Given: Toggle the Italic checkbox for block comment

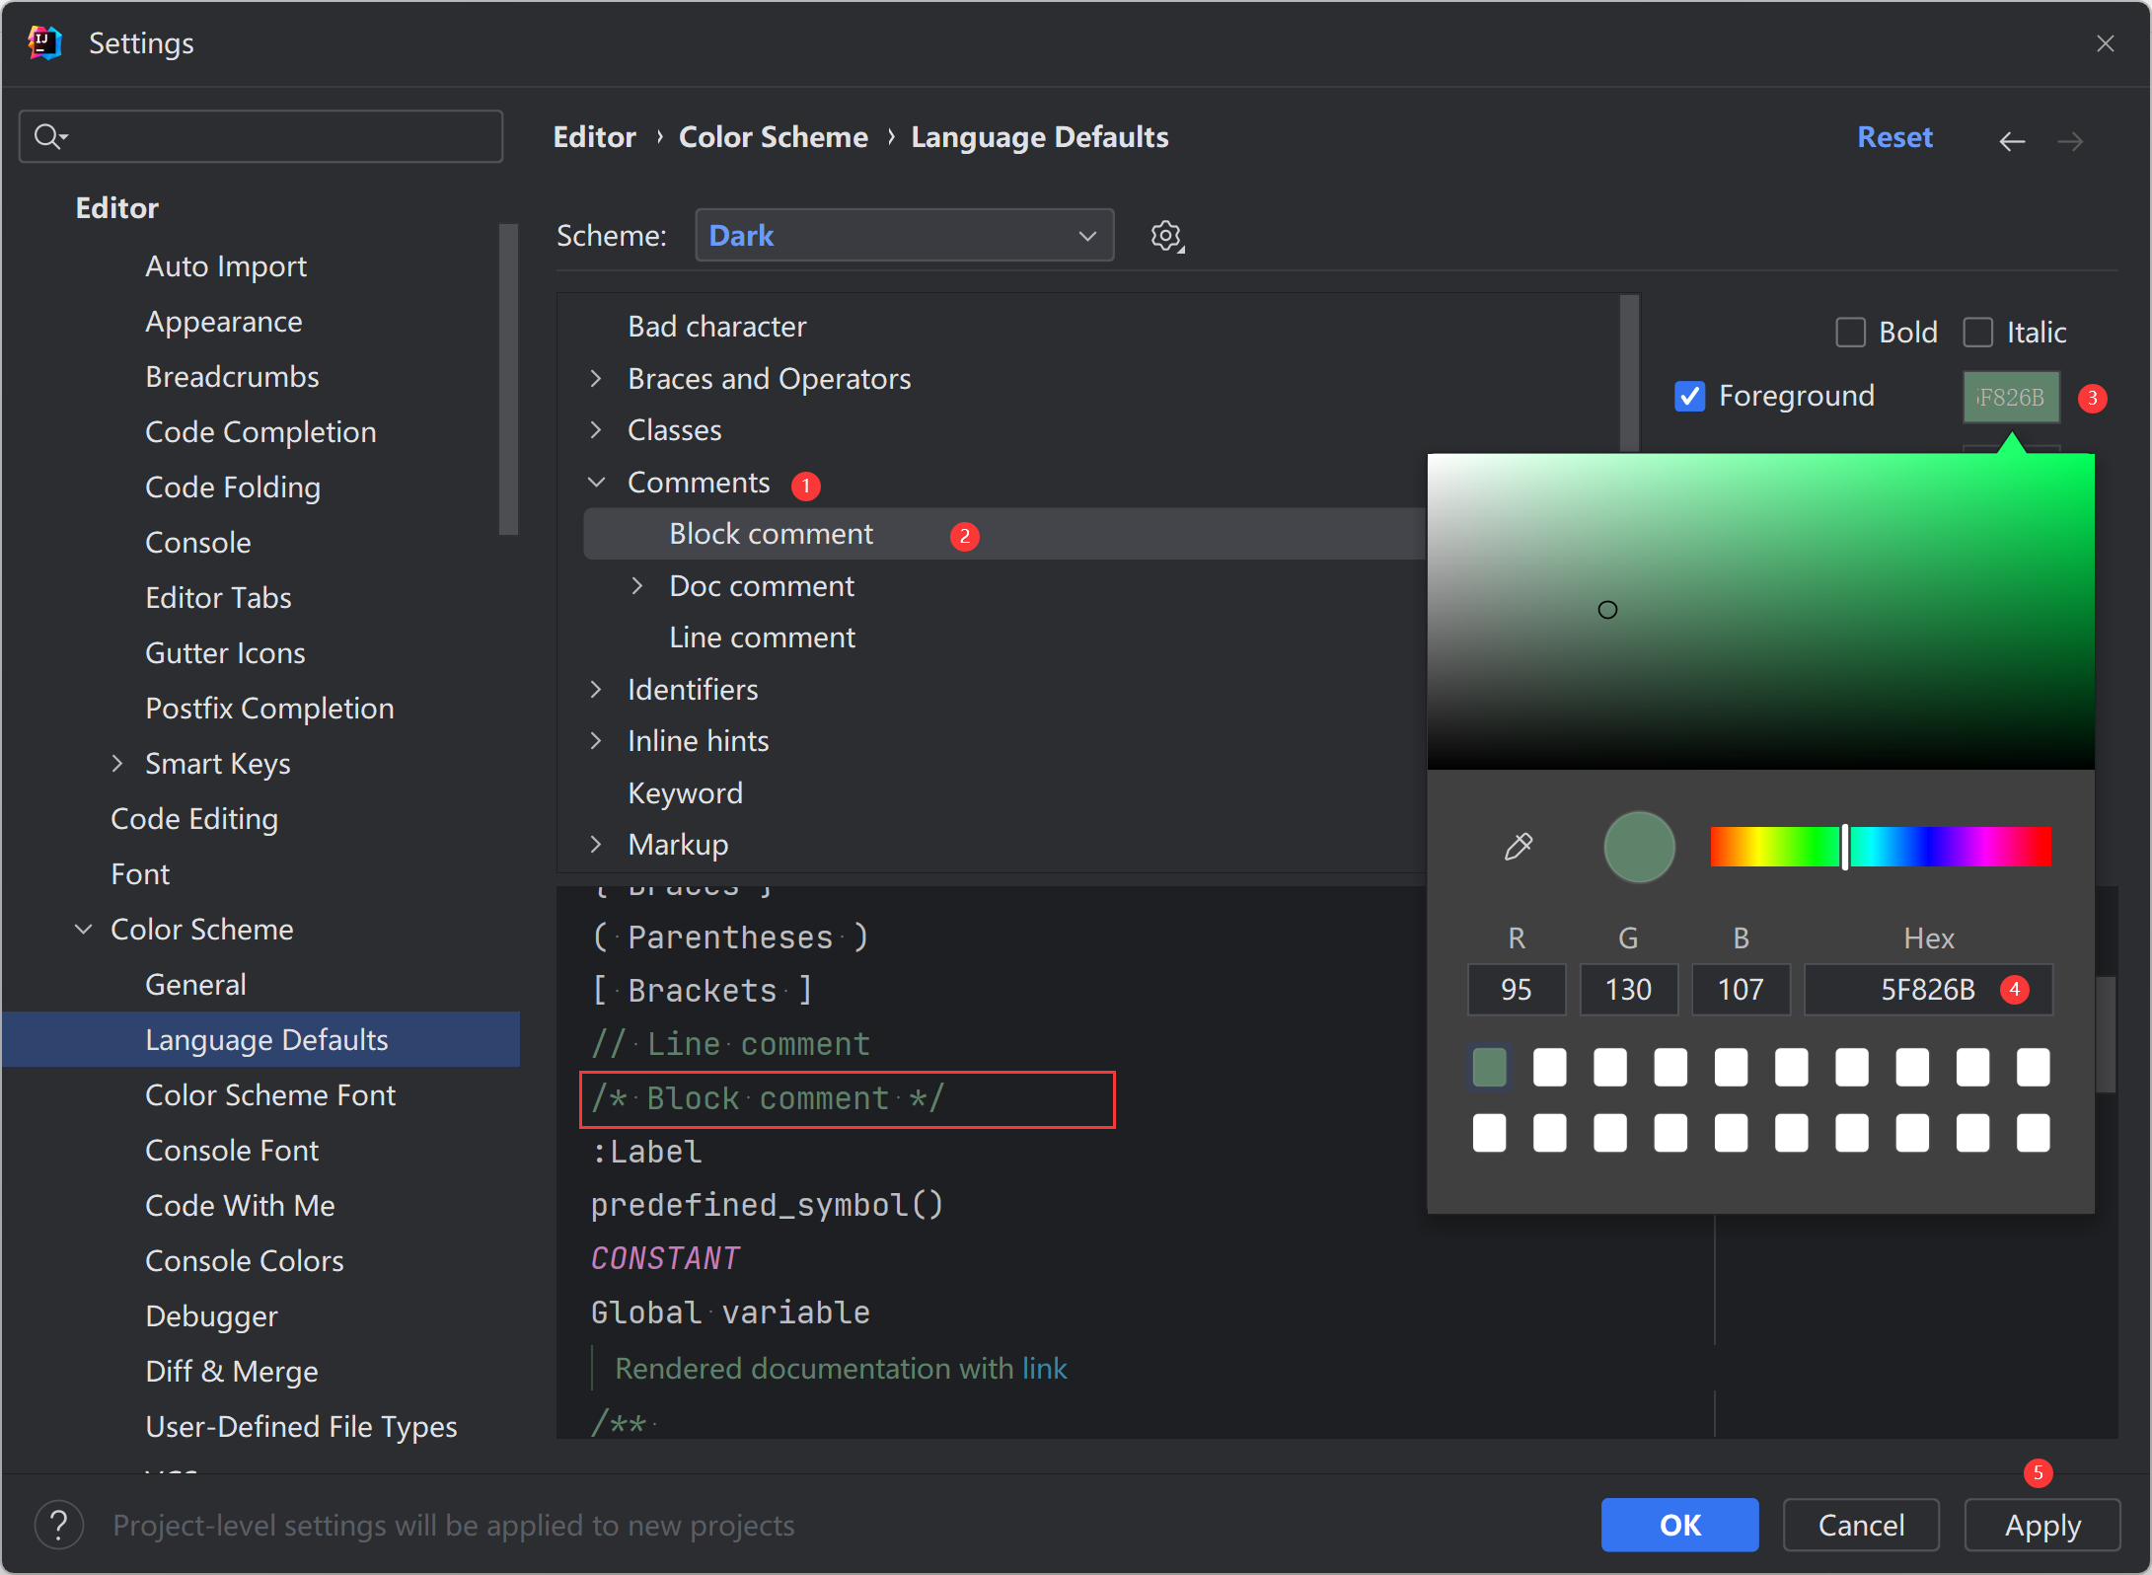Looking at the screenshot, I should (x=1978, y=331).
